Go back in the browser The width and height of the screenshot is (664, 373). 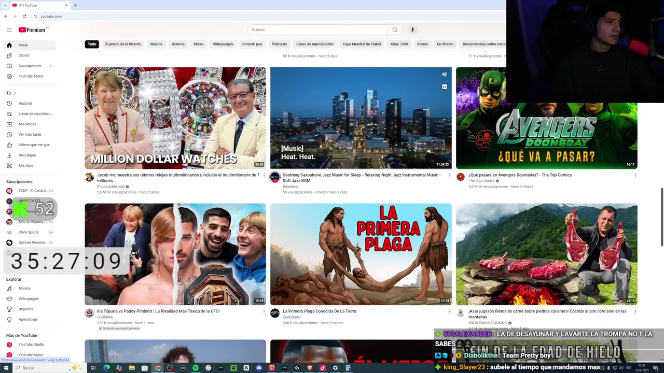6,16
